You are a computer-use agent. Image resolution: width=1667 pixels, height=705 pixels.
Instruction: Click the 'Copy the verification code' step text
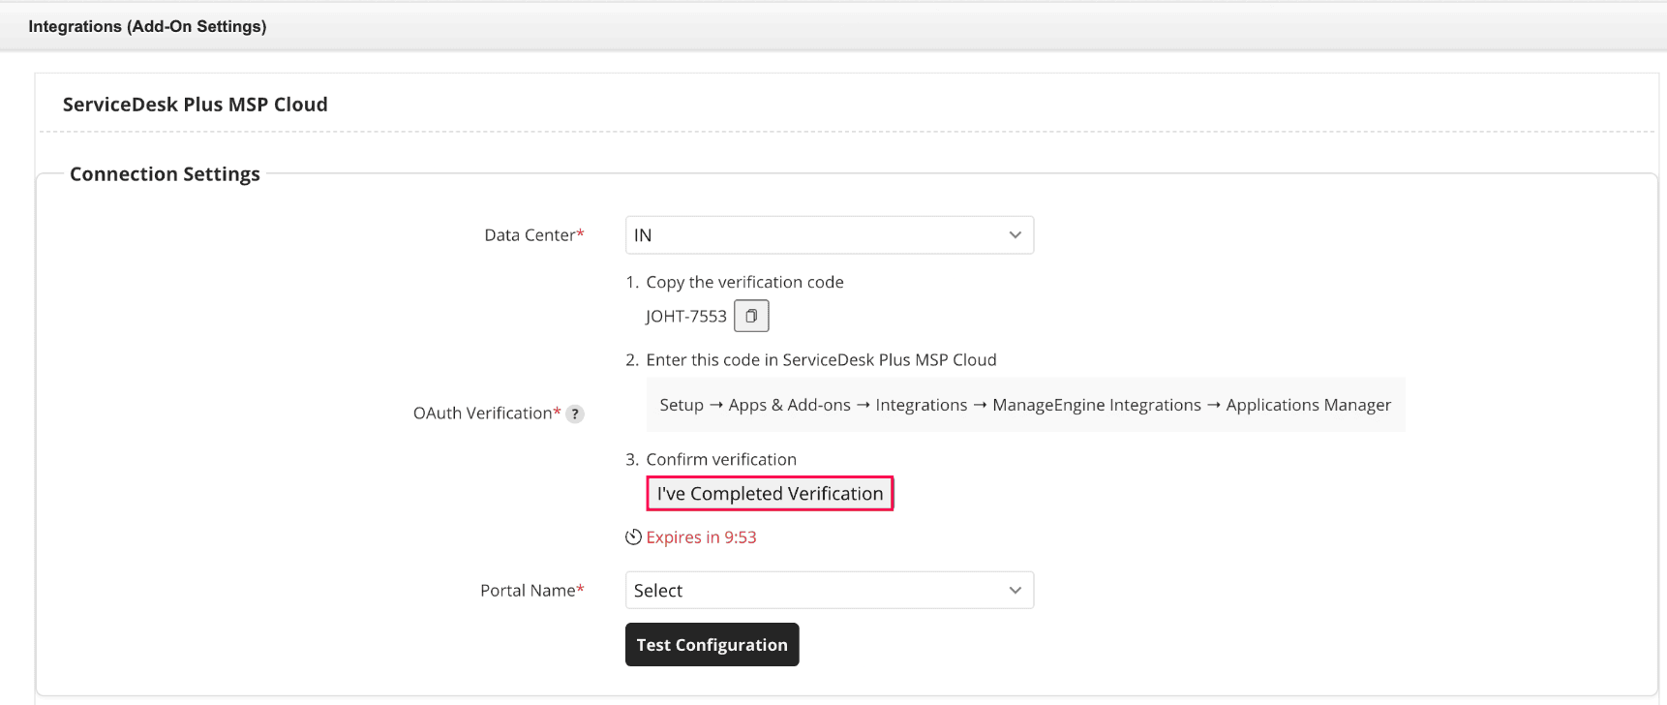pyautogui.click(x=744, y=282)
